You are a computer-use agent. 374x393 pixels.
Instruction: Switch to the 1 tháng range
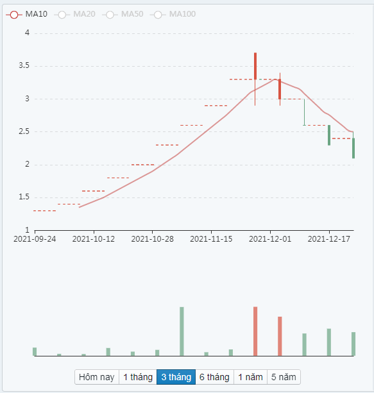[138, 377]
